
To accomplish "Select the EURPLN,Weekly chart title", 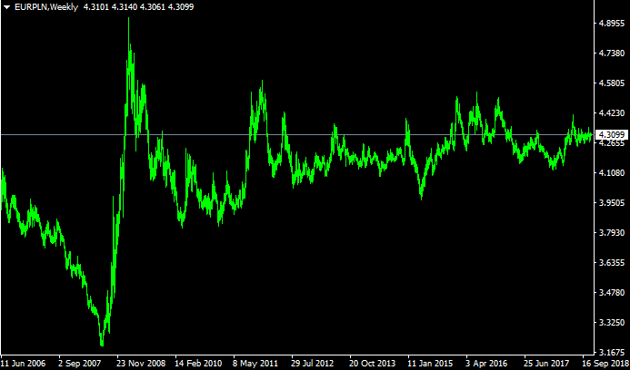I will coord(46,7).
